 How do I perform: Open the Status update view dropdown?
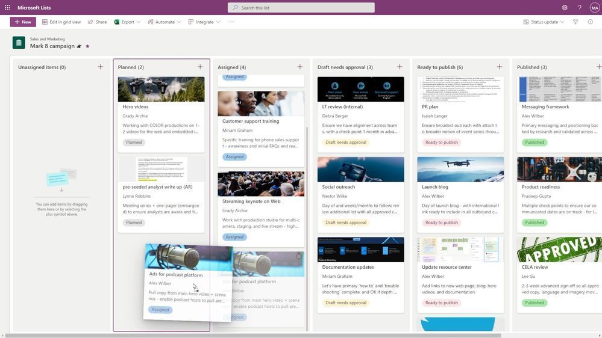tap(544, 22)
